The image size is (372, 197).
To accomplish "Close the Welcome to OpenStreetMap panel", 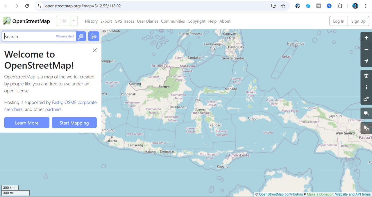I will pyautogui.click(x=95, y=50).
